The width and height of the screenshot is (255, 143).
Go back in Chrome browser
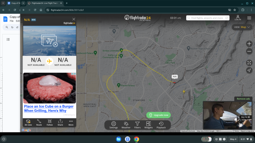[x=24, y=10]
